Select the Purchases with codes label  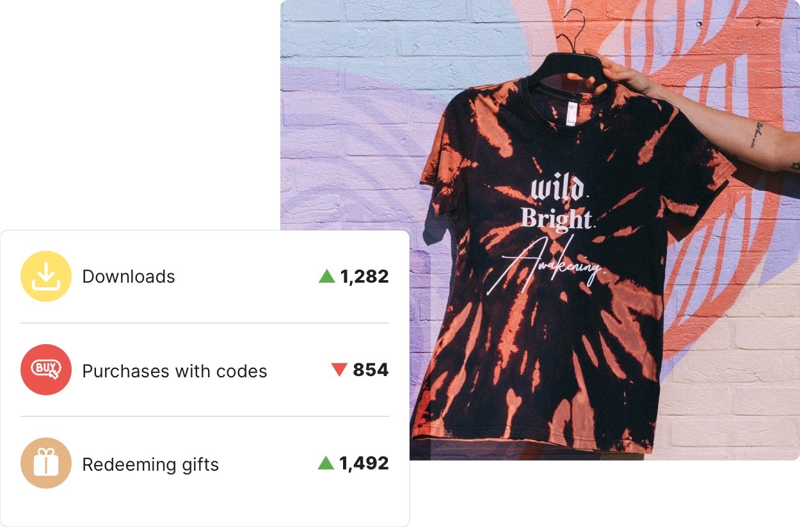point(175,371)
